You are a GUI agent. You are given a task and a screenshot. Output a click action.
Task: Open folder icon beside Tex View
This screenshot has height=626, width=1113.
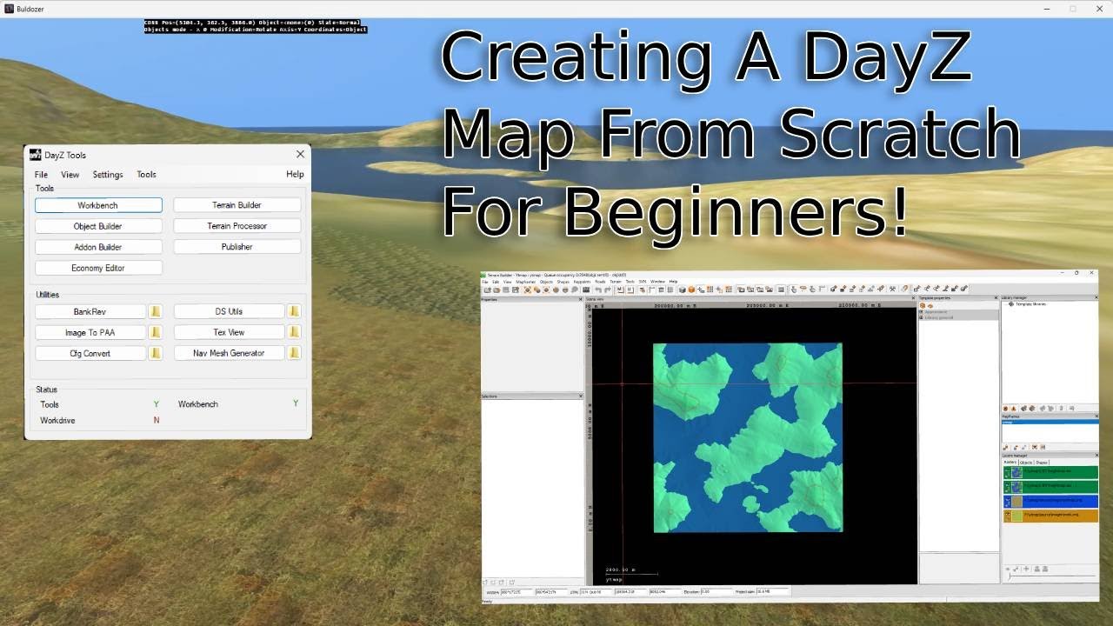point(294,332)
